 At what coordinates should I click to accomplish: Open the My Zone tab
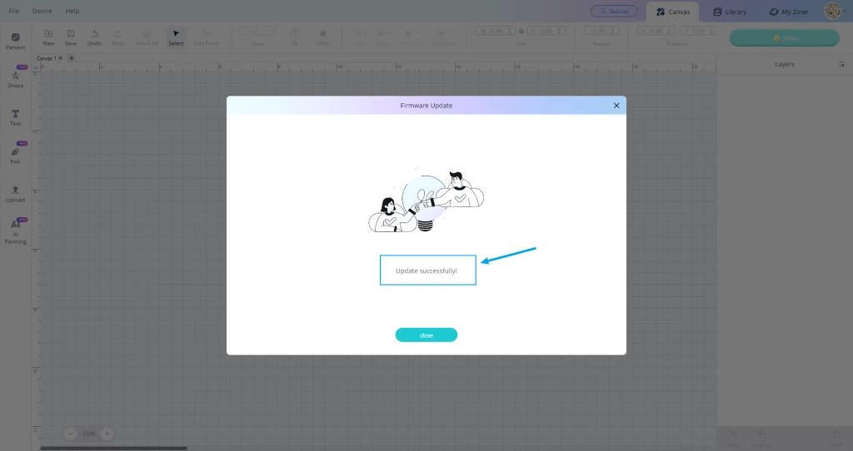click(788, 12)
